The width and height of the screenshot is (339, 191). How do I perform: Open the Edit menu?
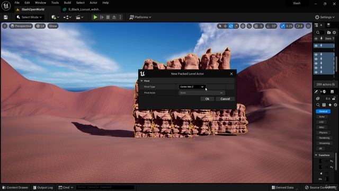point(27,3)
